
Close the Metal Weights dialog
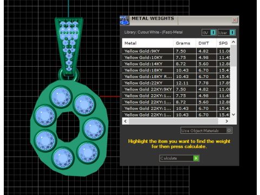click(235, 20)
